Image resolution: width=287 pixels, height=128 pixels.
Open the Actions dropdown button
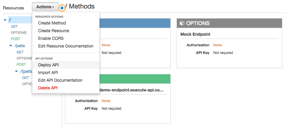tap(45, 7)
